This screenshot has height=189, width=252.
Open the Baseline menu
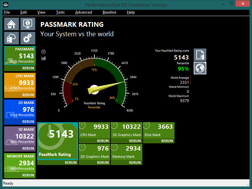[109, 12]
